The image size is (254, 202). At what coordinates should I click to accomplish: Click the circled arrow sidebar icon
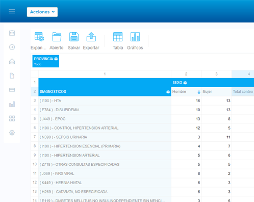[x=12, y=47]
